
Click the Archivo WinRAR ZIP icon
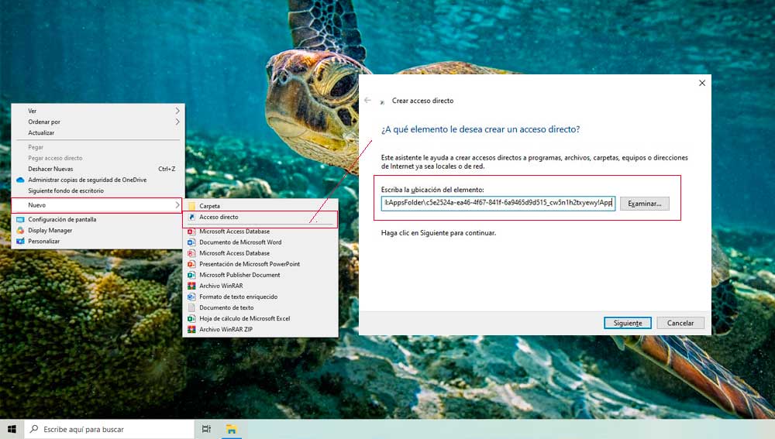click(x=191, y=329)
